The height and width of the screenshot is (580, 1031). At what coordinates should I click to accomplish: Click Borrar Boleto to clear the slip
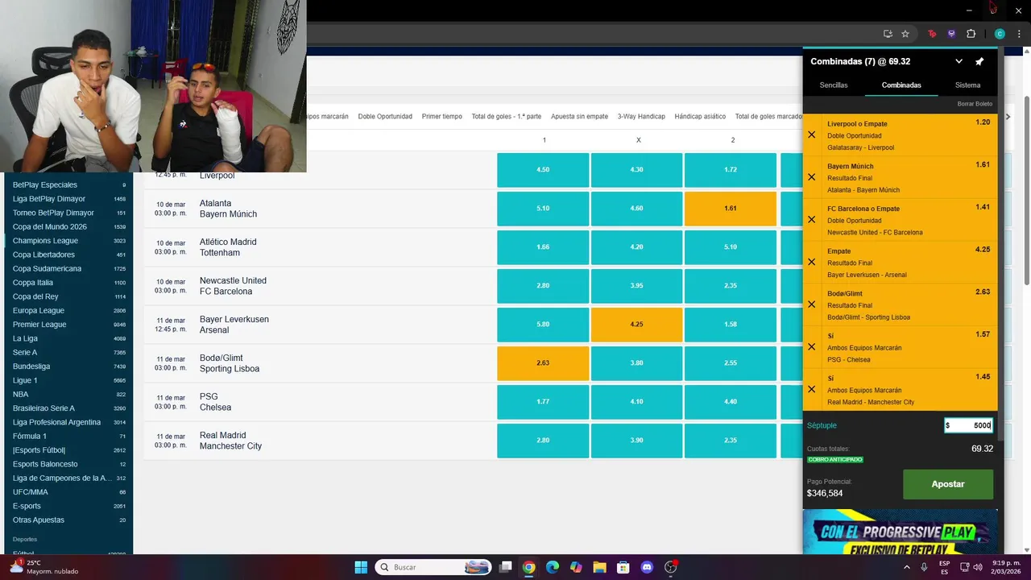tap(975, 104)
